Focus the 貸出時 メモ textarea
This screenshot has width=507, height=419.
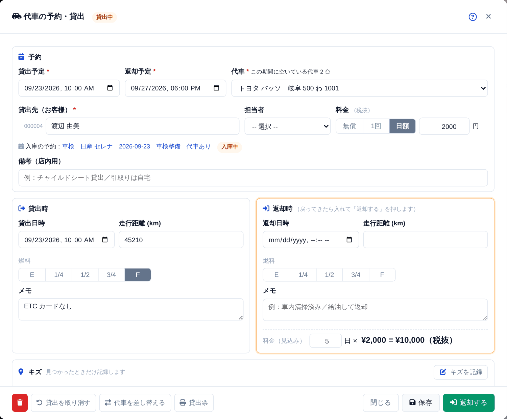click(131, 309)
